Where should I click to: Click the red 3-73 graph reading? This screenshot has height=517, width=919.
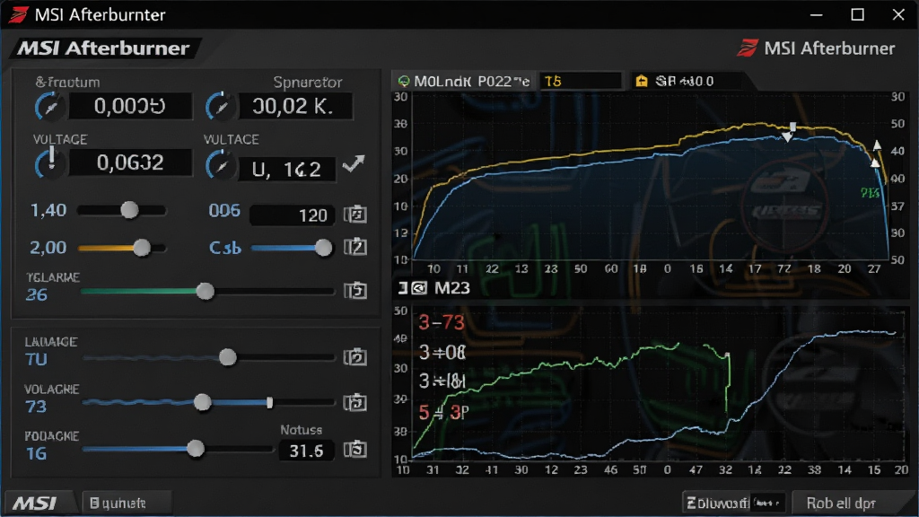442,322
